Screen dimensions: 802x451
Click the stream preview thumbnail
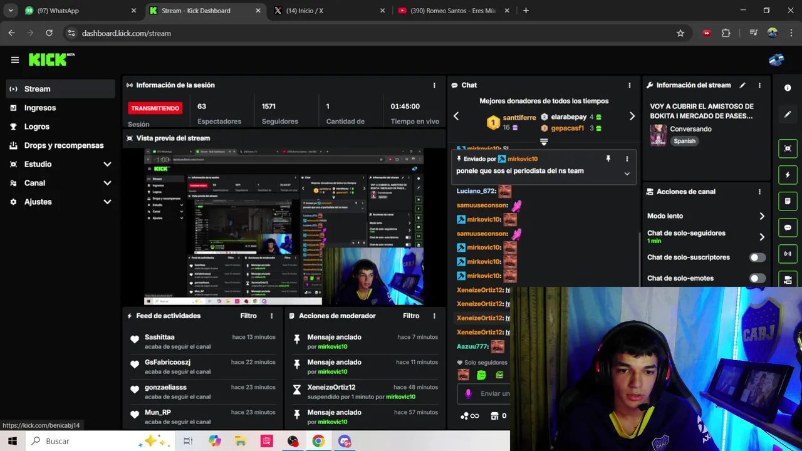284,227
